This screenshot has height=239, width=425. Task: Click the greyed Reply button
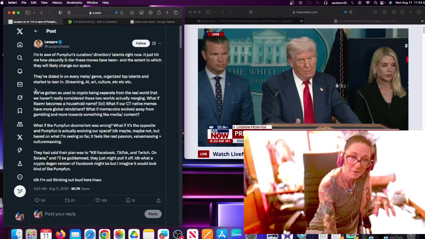tap(153, 214)
